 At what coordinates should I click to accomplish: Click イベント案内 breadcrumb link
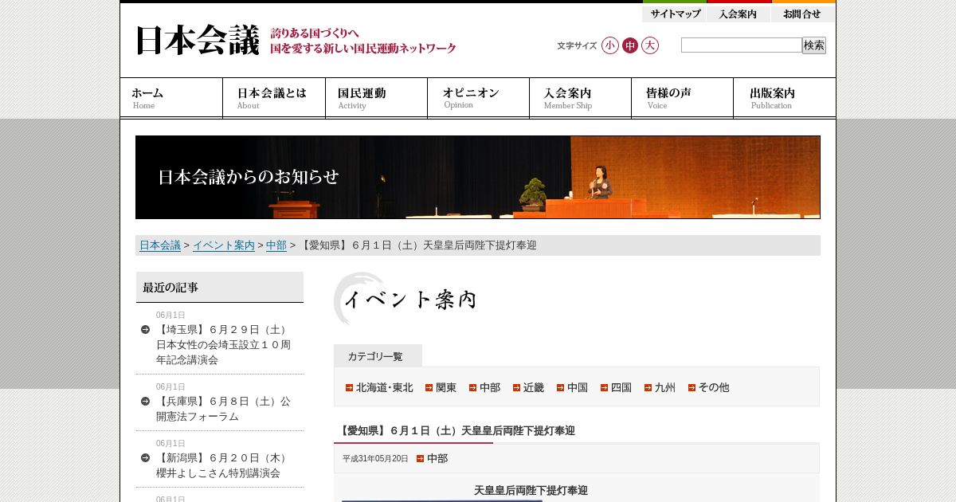tap(224, 245)
